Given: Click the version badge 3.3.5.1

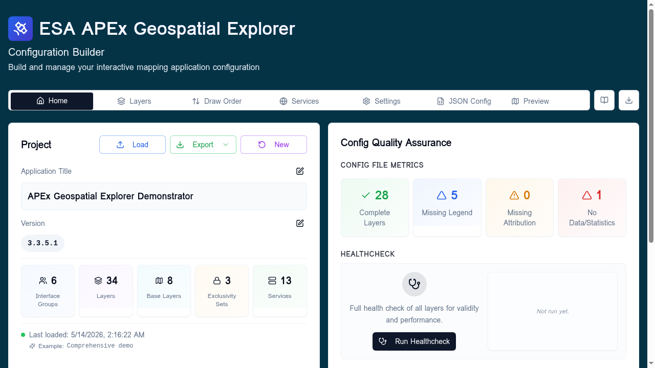Looking at the screenshot, I should (x=42, y=243).
